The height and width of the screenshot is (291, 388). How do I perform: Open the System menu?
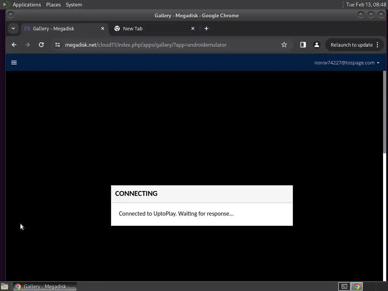click(74, 5)
